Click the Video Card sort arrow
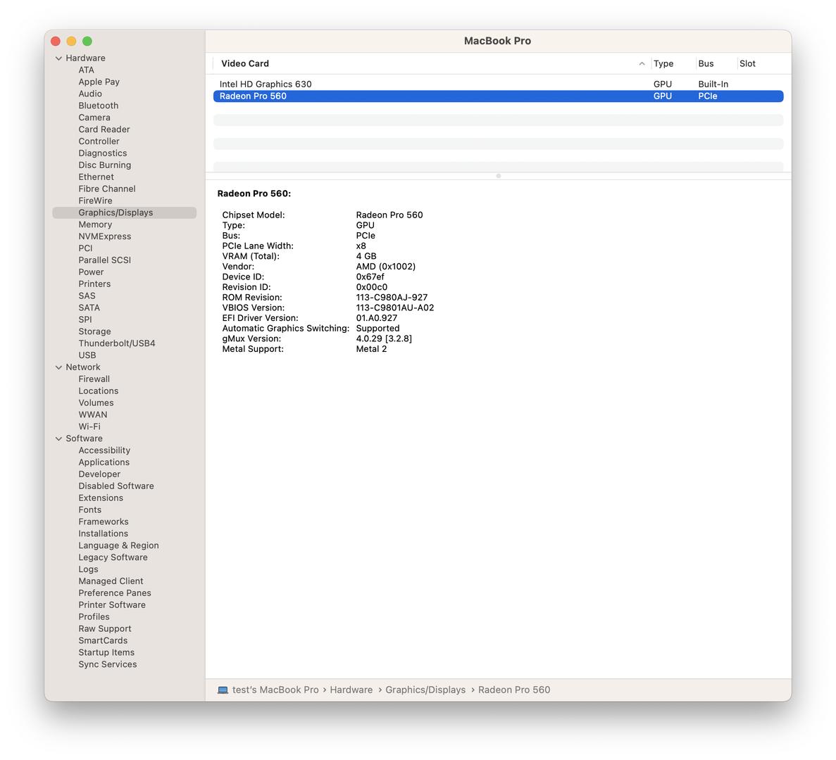The width and height of the screenshot is (836, 760). (642, 63)
